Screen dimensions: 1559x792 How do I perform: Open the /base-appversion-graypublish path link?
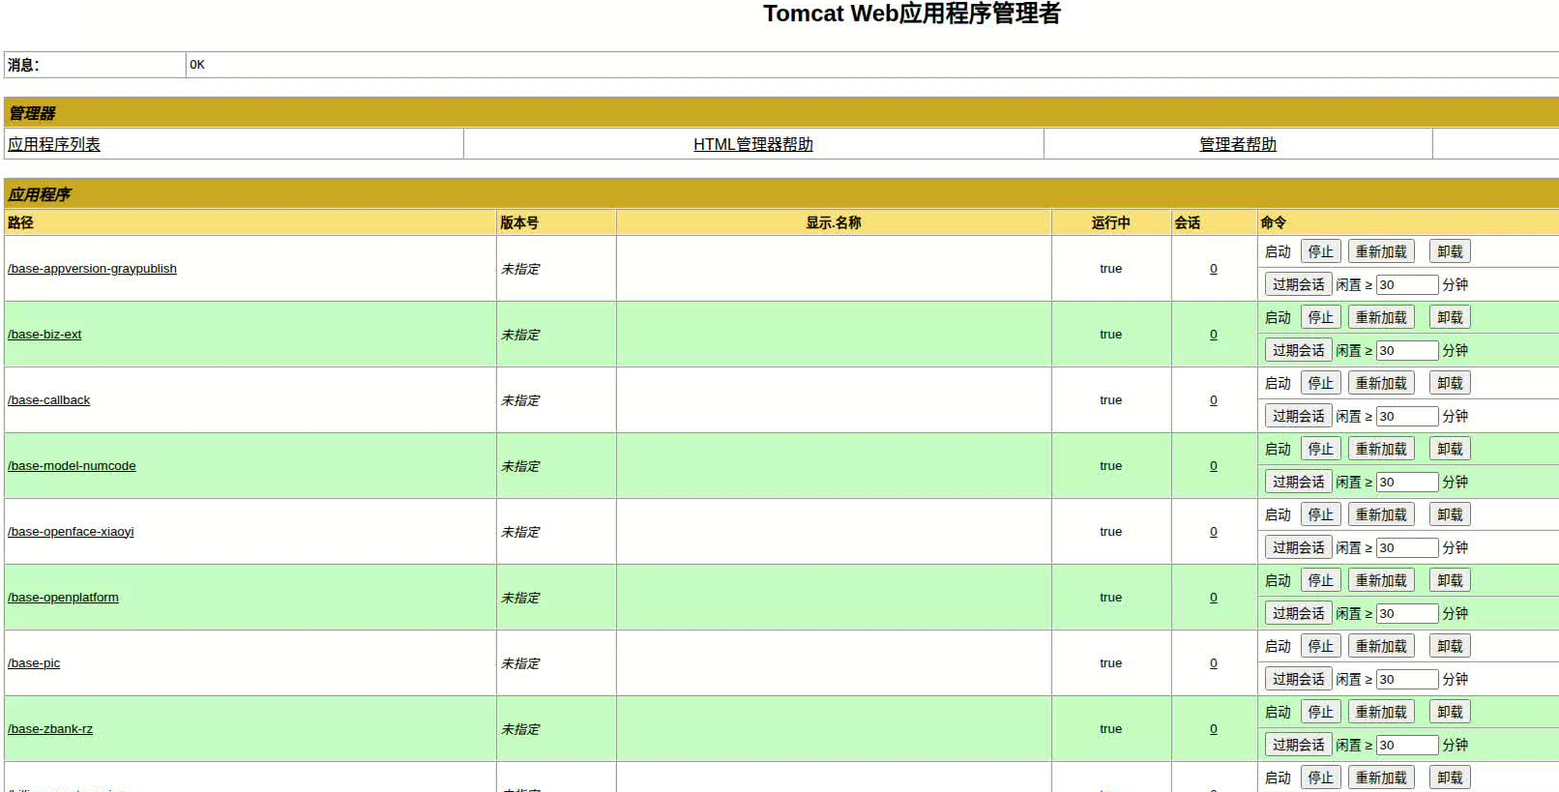pyautogui.click(x=92, y=269)
